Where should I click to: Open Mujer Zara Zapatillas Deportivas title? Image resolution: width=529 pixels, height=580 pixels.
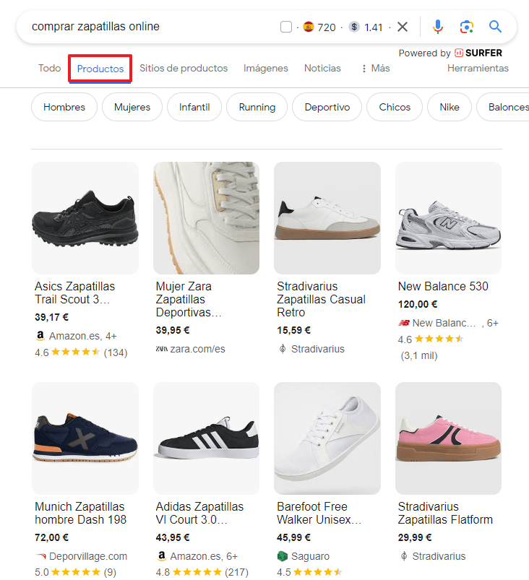pyautogui.click(x=189, y=299)
